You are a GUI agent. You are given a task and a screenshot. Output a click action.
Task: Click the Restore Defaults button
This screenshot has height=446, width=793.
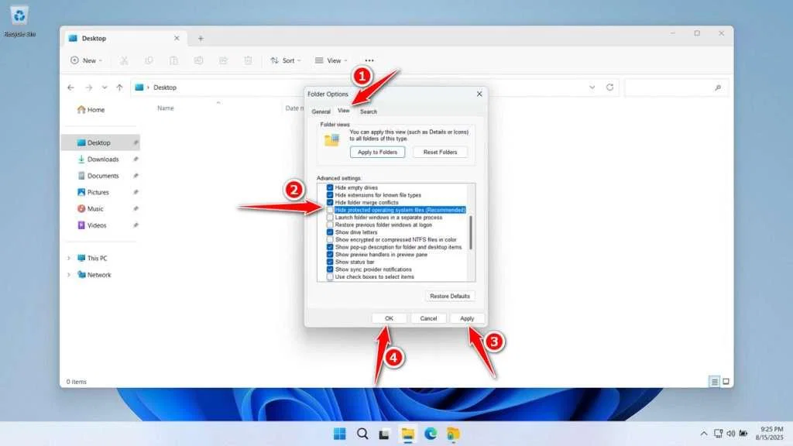click(449, 296)
